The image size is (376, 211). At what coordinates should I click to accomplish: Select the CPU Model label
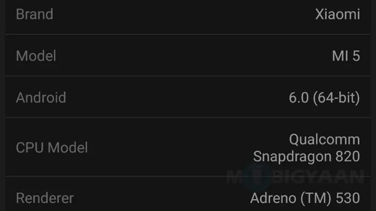[52, 148]
